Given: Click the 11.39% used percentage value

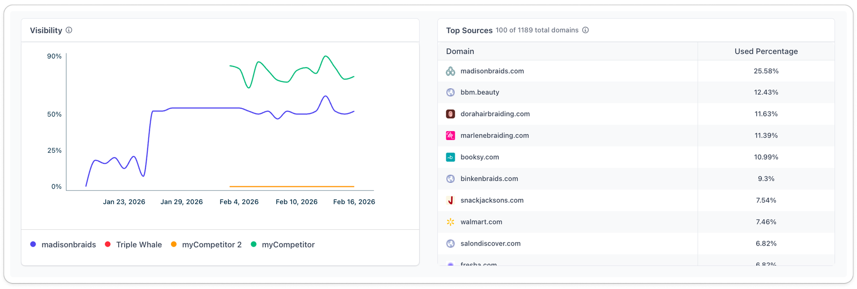Looking at the screenshot, I should point(766,136).
